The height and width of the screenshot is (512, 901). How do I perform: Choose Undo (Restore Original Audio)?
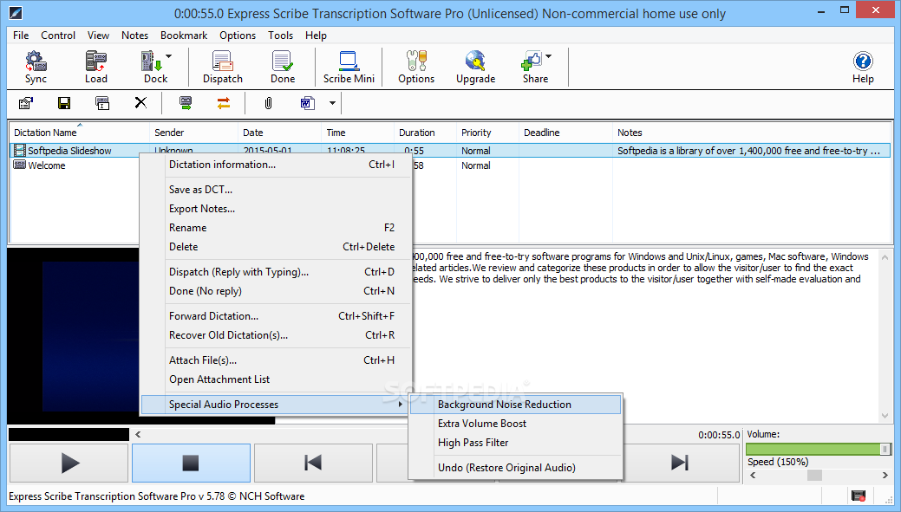pos(515,467)
